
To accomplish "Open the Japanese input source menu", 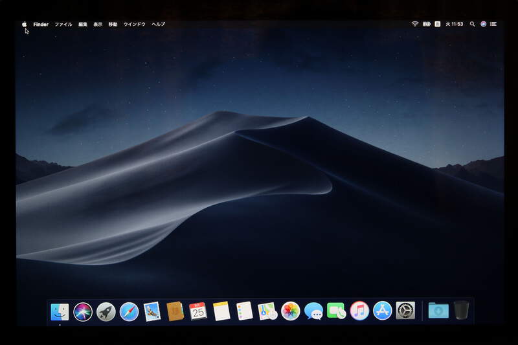I will [438, 24].
